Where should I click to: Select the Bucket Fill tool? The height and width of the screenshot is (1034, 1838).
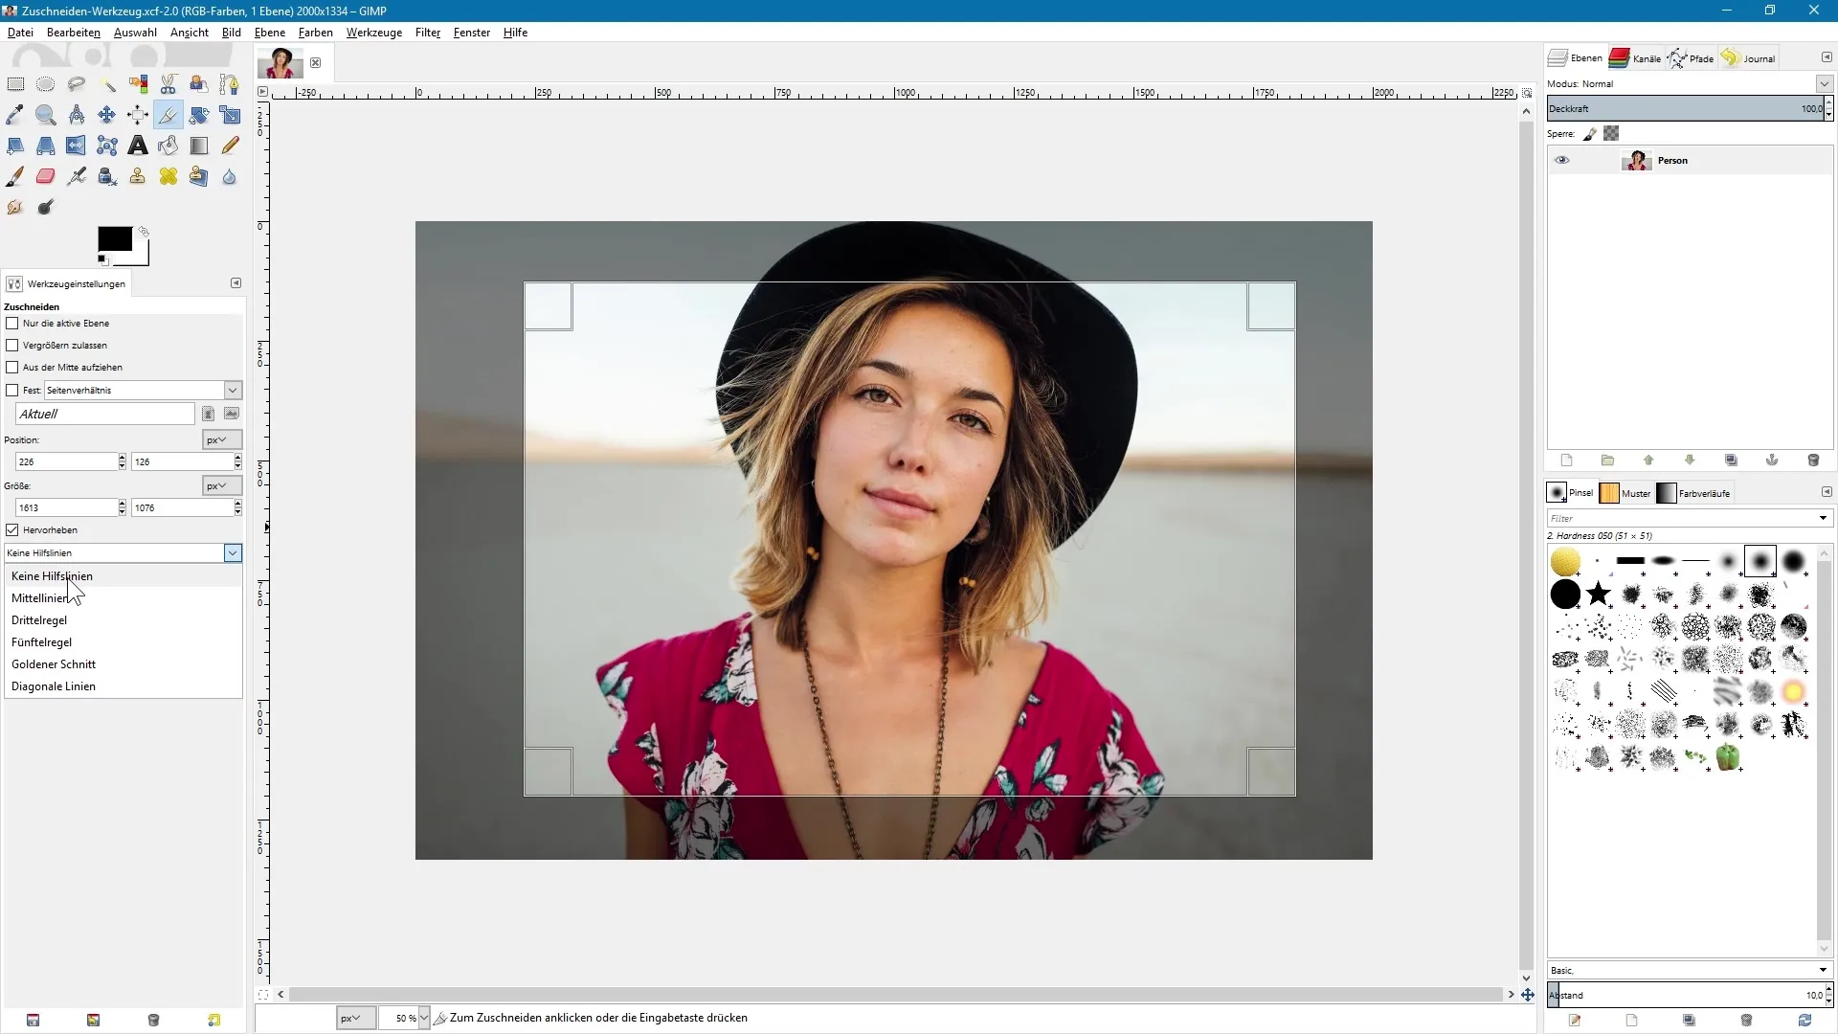click(168, 146)
